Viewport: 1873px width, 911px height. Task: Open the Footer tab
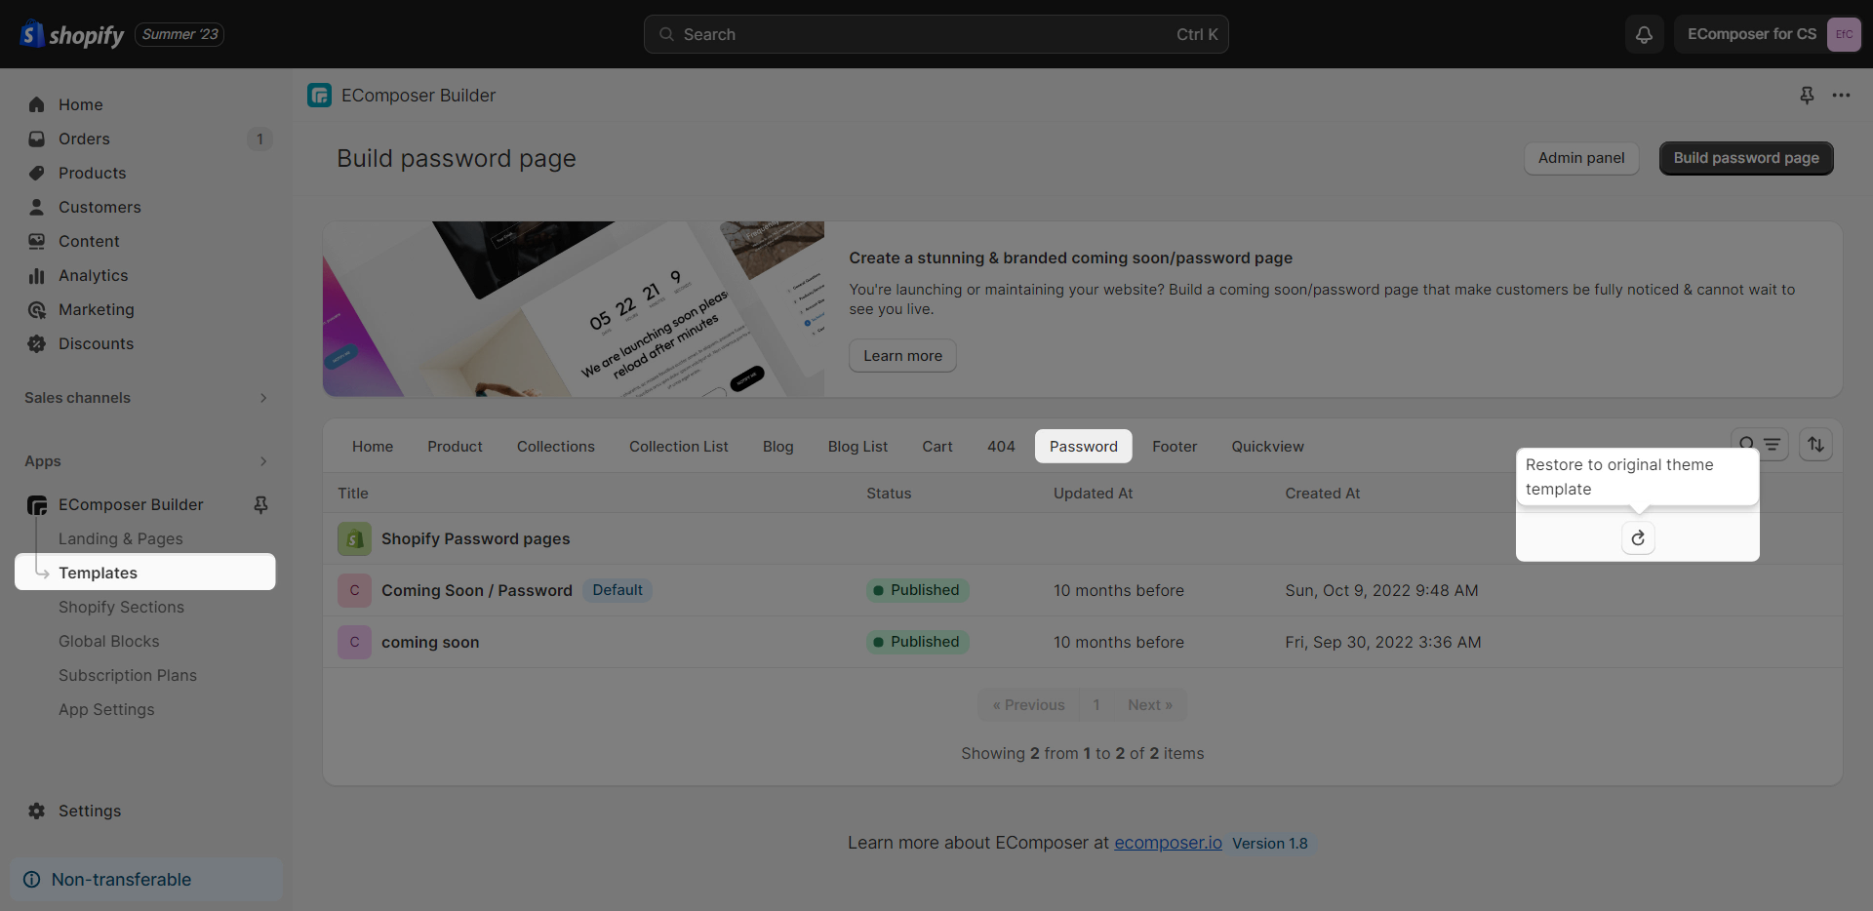1175,446
